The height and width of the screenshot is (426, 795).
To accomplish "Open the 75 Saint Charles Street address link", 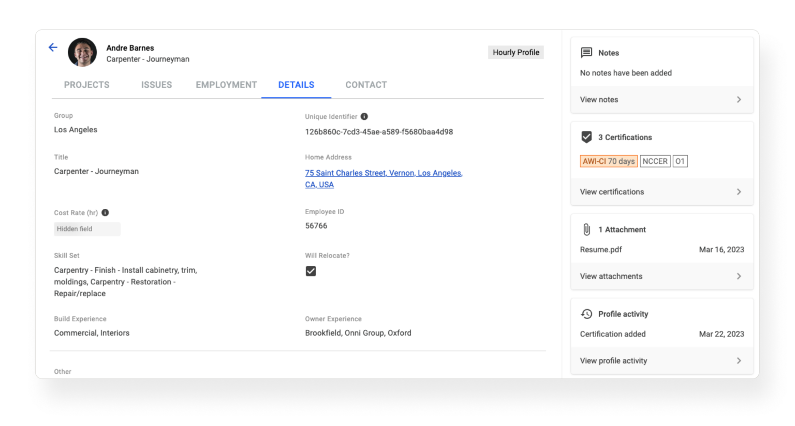I will (383, 173).
